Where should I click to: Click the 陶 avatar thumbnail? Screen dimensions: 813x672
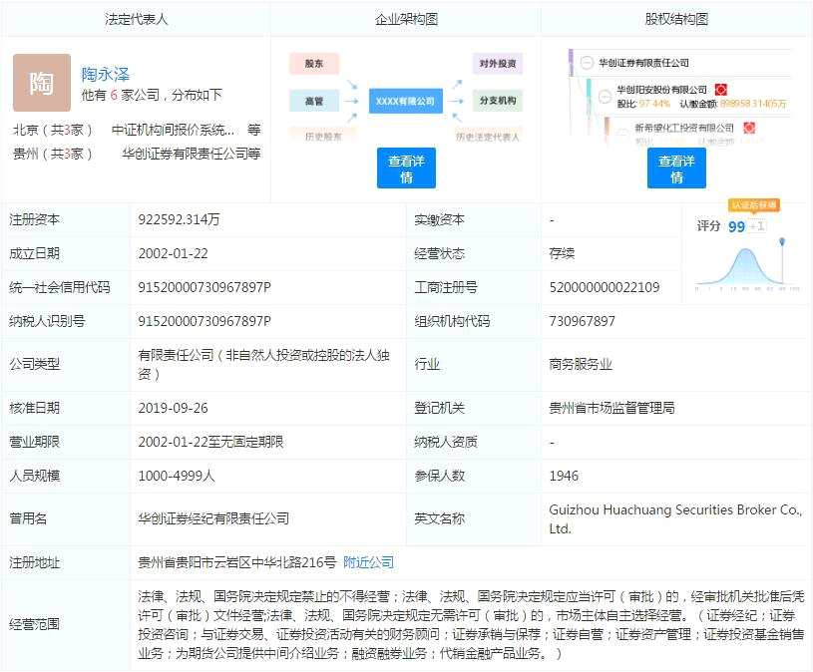42,83
